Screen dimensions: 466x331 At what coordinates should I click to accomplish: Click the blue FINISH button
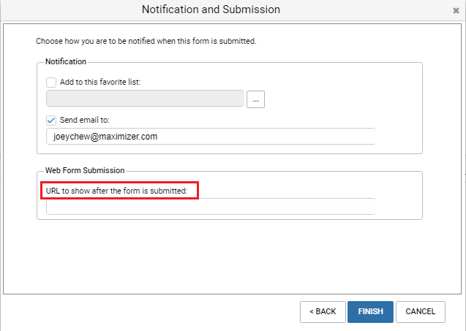pyautogui.click(x=370, y=312)
